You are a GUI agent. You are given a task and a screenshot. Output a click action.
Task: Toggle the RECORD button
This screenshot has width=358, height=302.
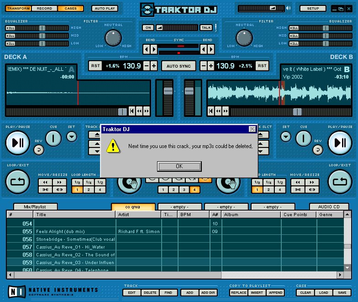(x=45, y=8)
